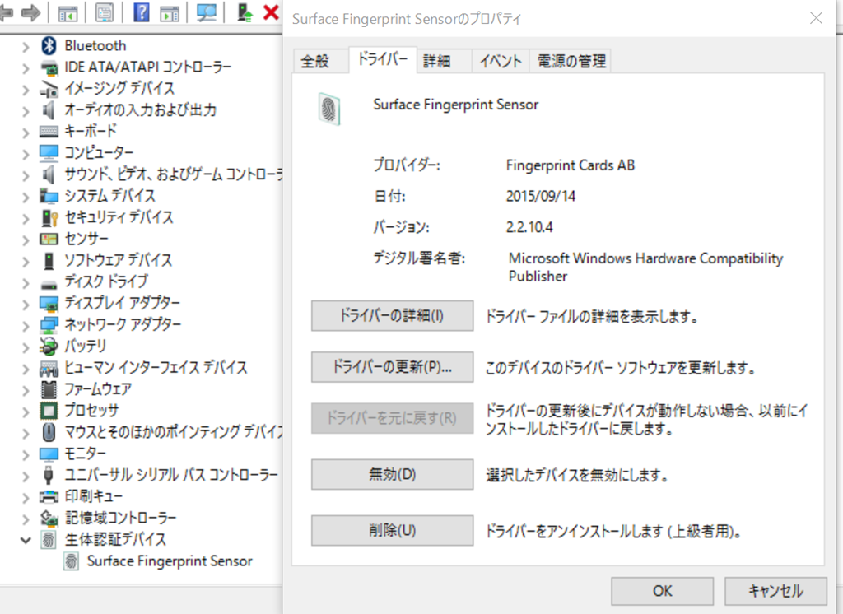The width and height of the screenshot is (843, 614).
Task: Expand the ソフトウェア デバイス node
Action: click(x=26, y=262)
